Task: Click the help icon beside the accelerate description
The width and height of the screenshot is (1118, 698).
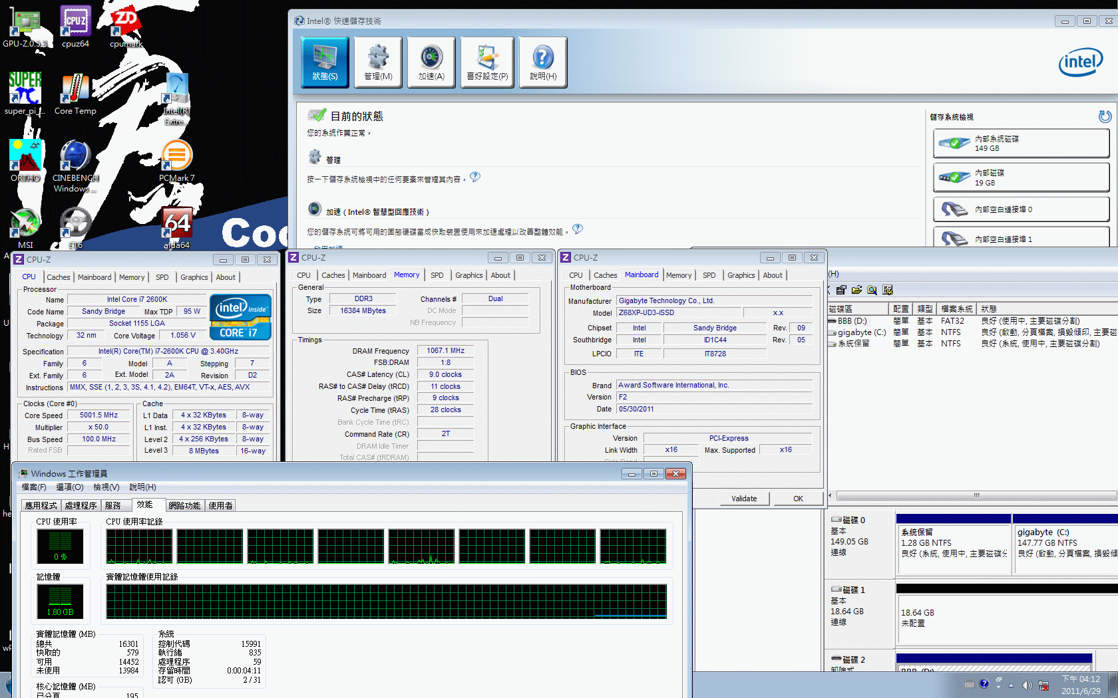Action: (x=578, y=229)
